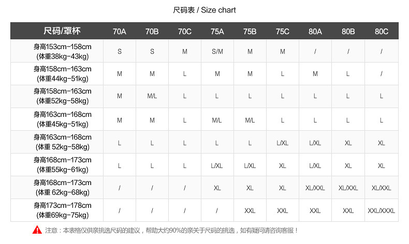Select the 75C column header
The width and height of the screenshot is (409, 244).
click(x=283, y=32)
